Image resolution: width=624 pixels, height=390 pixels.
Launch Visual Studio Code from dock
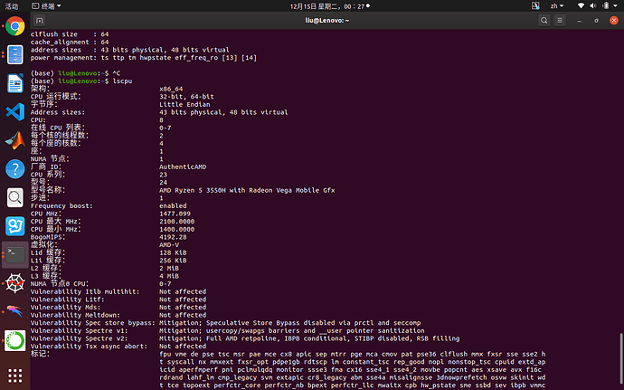[15, 112]
